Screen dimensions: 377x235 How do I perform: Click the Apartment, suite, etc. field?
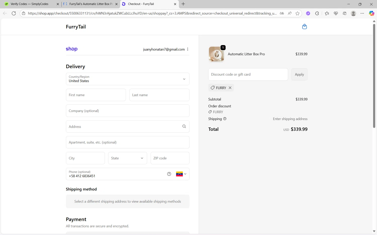(x=128, y=142)
